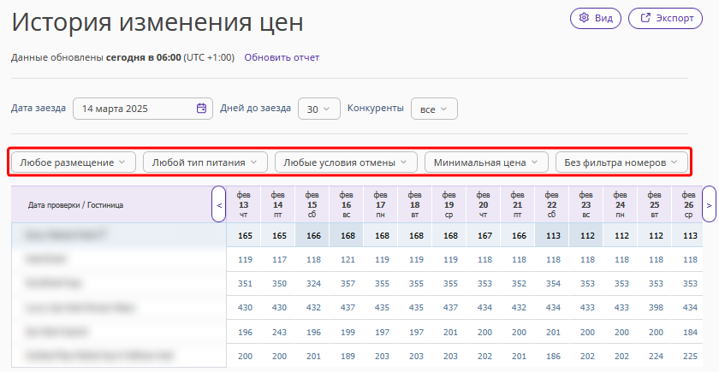The width and height of the screenshot is (719, 372).
Task: Expand the Минимальная цена dropdown
Action: pyautogui.click(x=486, y=162)
